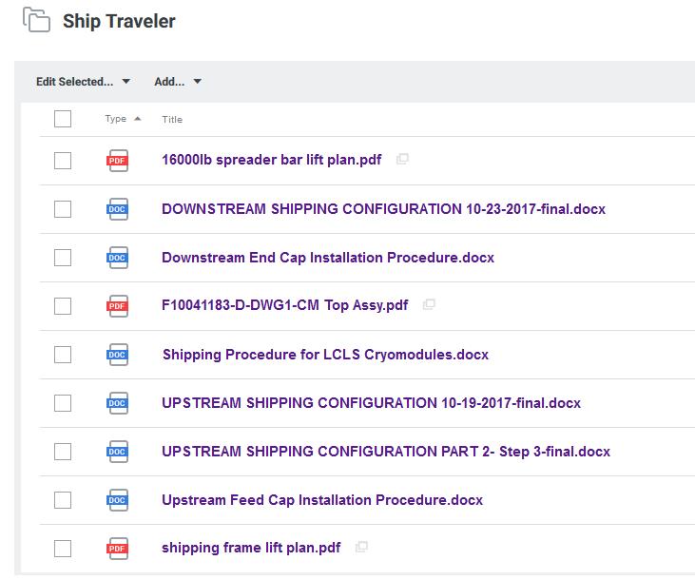The height and width of the screenshot is (580, 695).
Task: Open preview icon next to spreader bar lift plan
Action: click(x=402, y=160)
